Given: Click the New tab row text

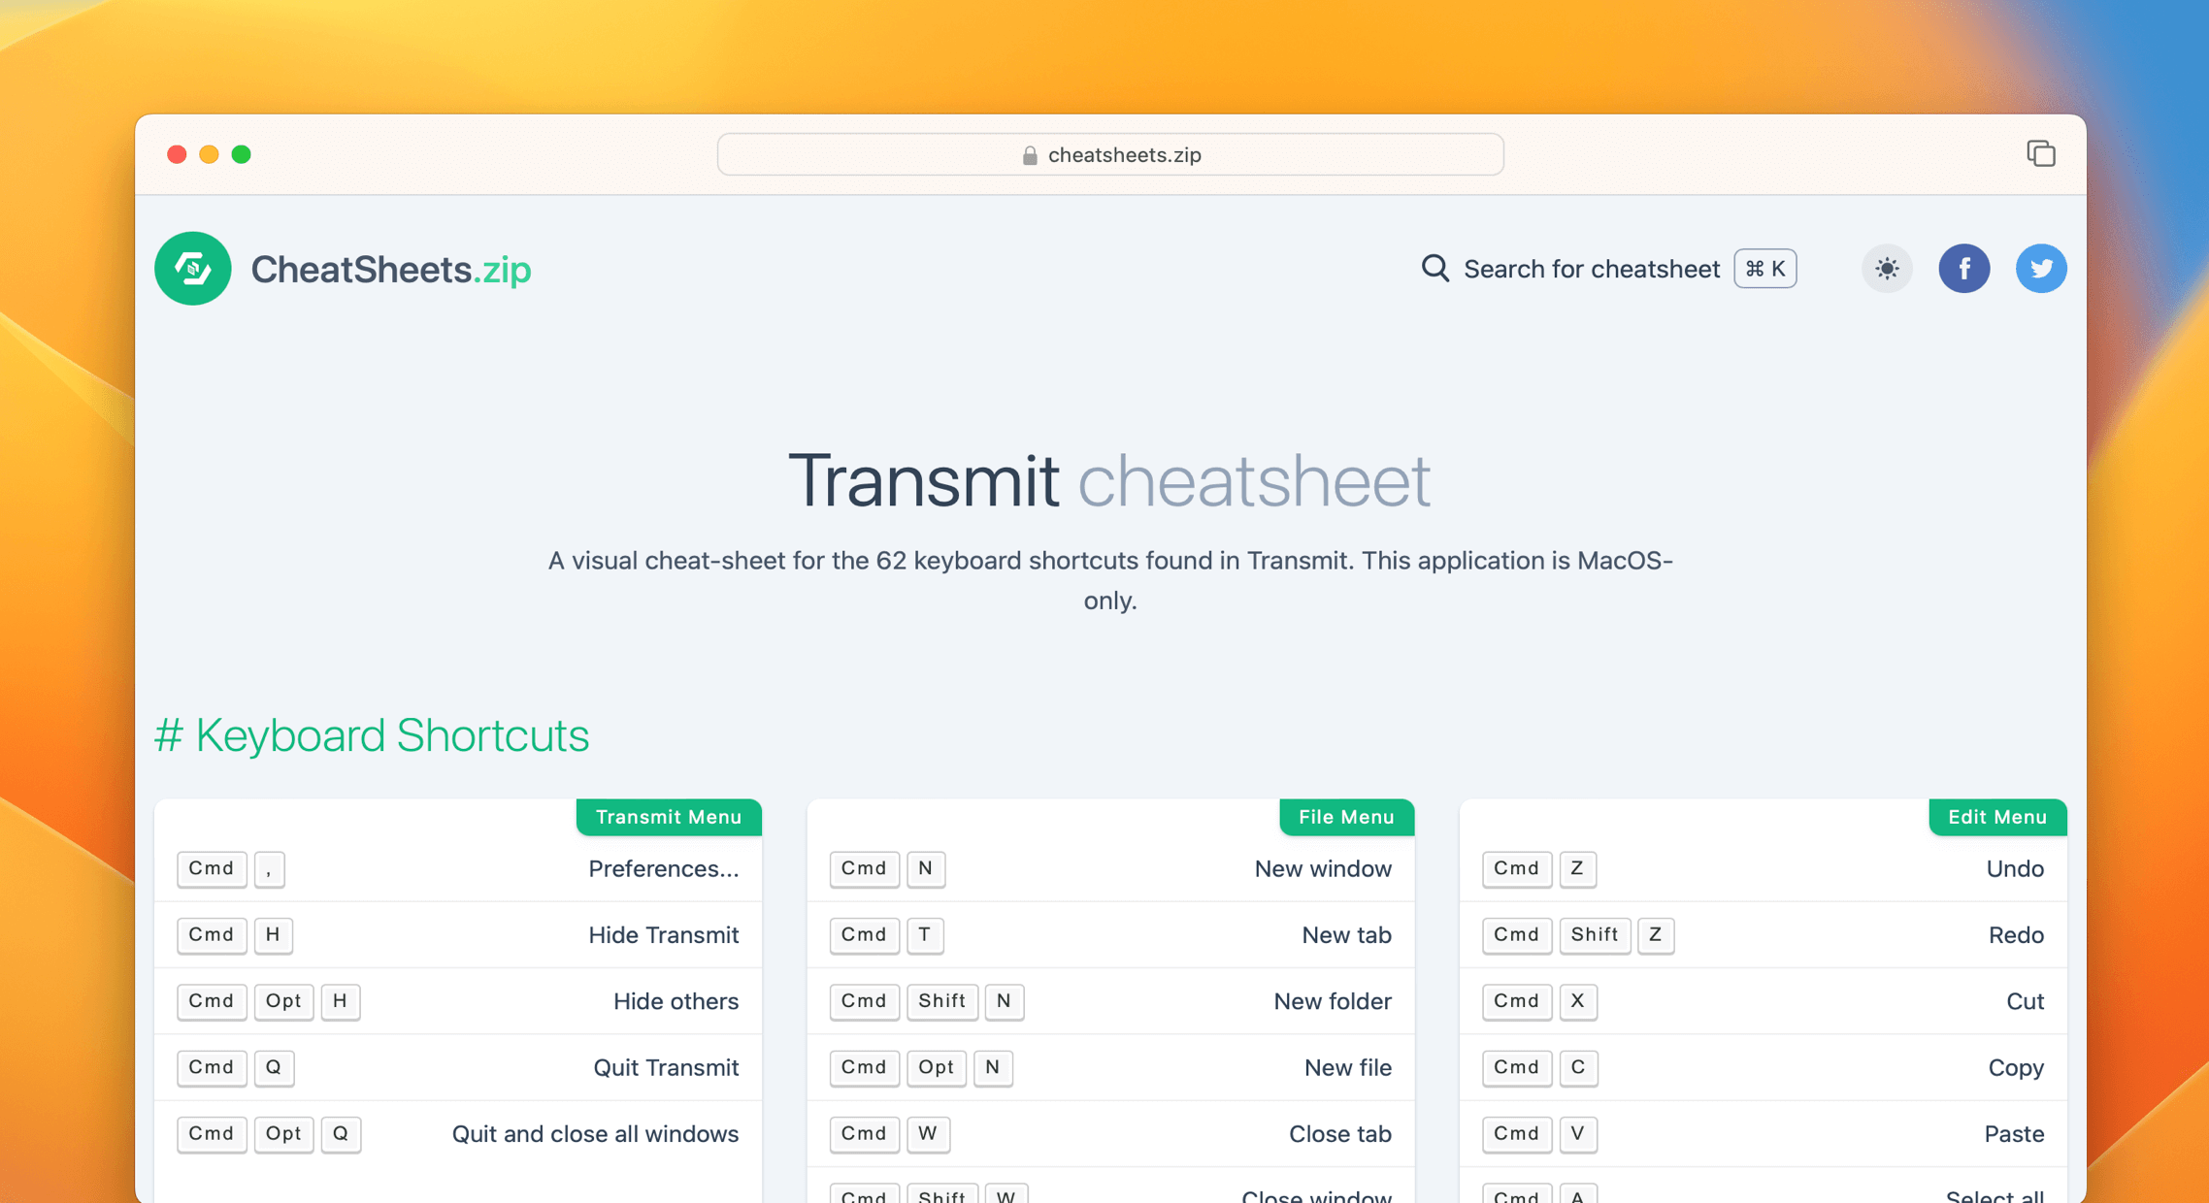Looking at the screenshot, I should pyautogui.click(x=1346, y=935).
